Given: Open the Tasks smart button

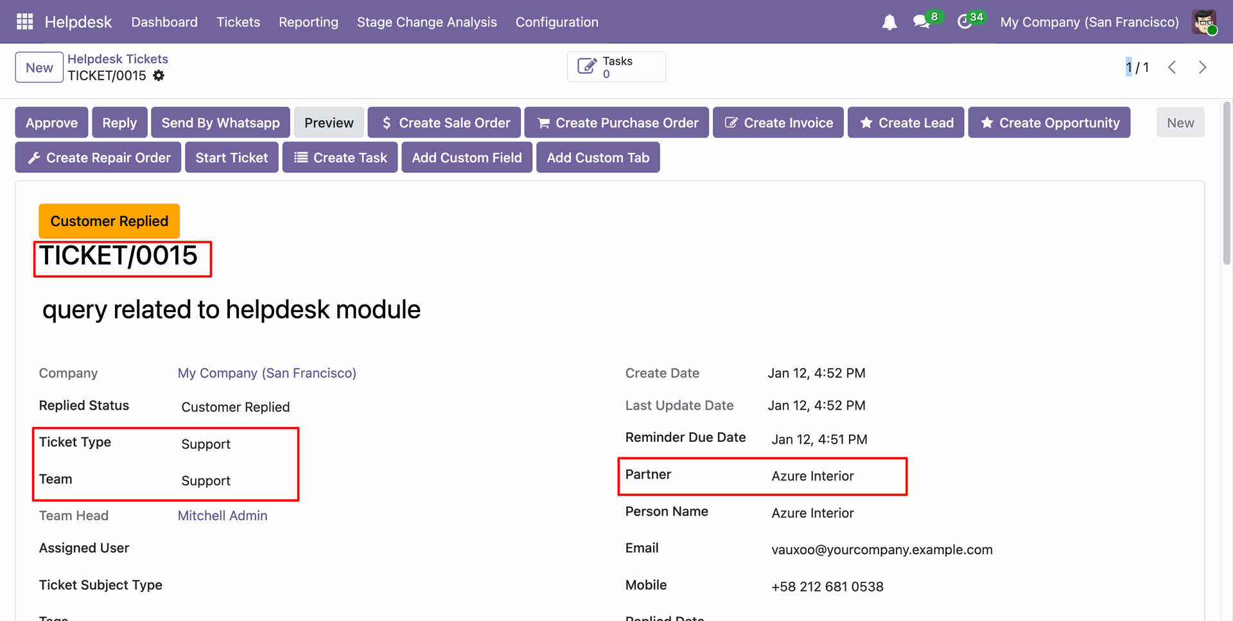Looking at the screenshot, I should pos(616,67).
